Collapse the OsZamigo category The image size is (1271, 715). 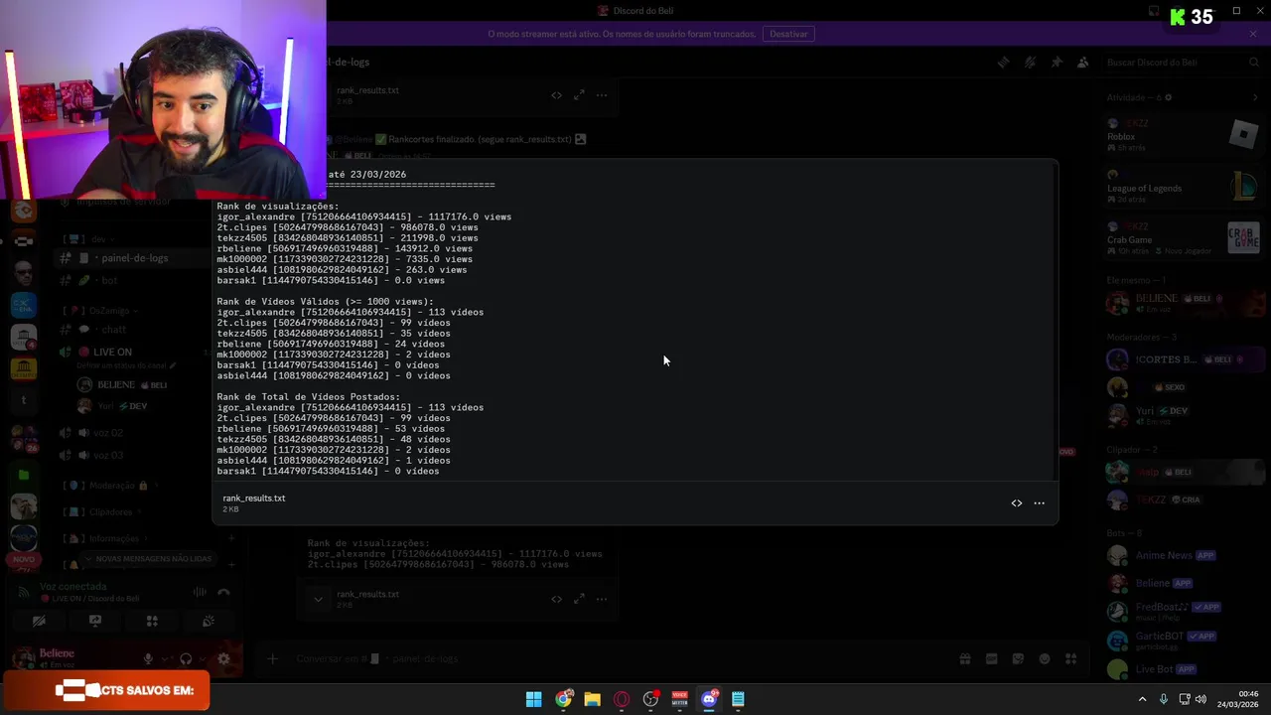pyautogui.click(x=99, y=311)
